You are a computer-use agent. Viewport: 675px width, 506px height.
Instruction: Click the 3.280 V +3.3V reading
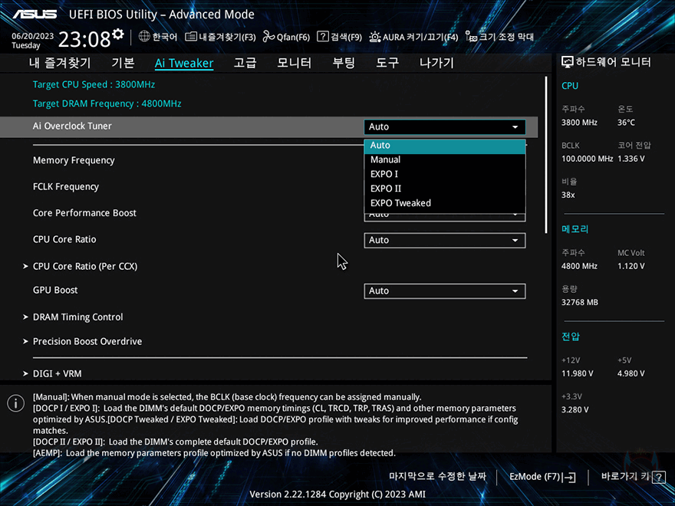[575, 410]
